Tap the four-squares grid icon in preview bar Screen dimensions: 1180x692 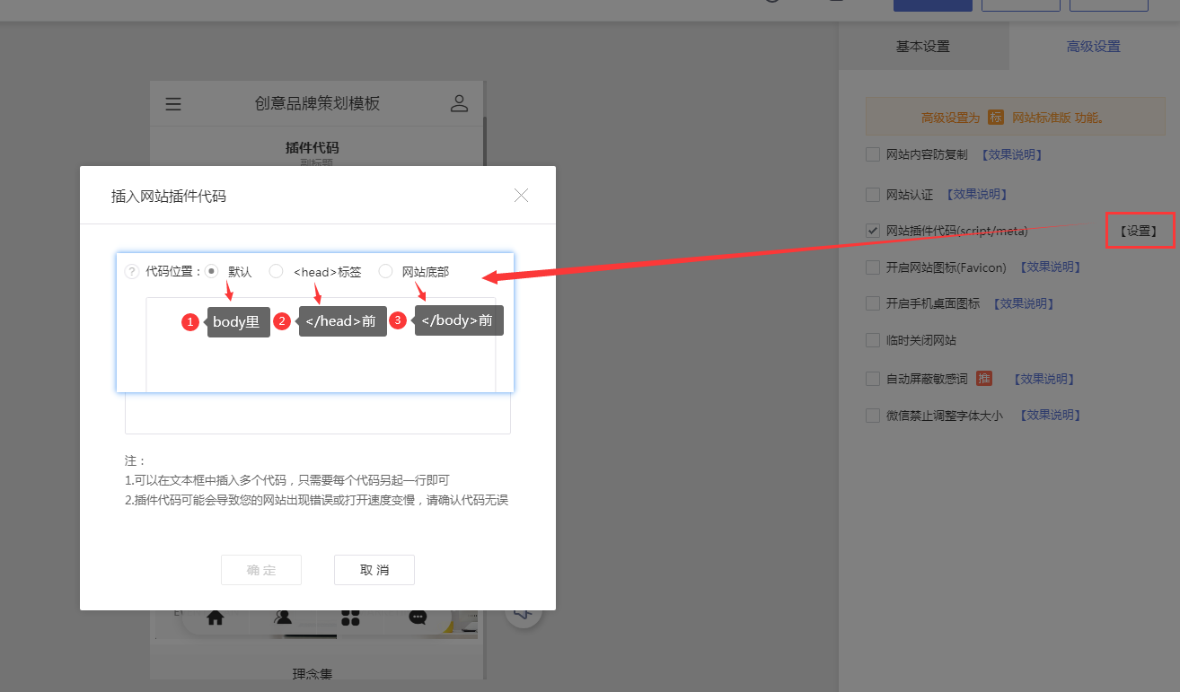pyautogui.click(x=350, y=618)
